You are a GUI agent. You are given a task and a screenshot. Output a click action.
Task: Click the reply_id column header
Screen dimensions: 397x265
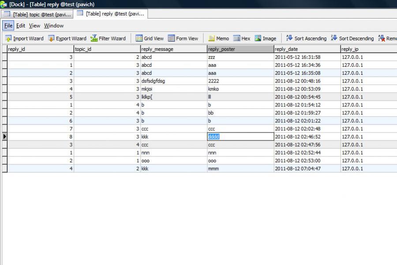point(40,49)
